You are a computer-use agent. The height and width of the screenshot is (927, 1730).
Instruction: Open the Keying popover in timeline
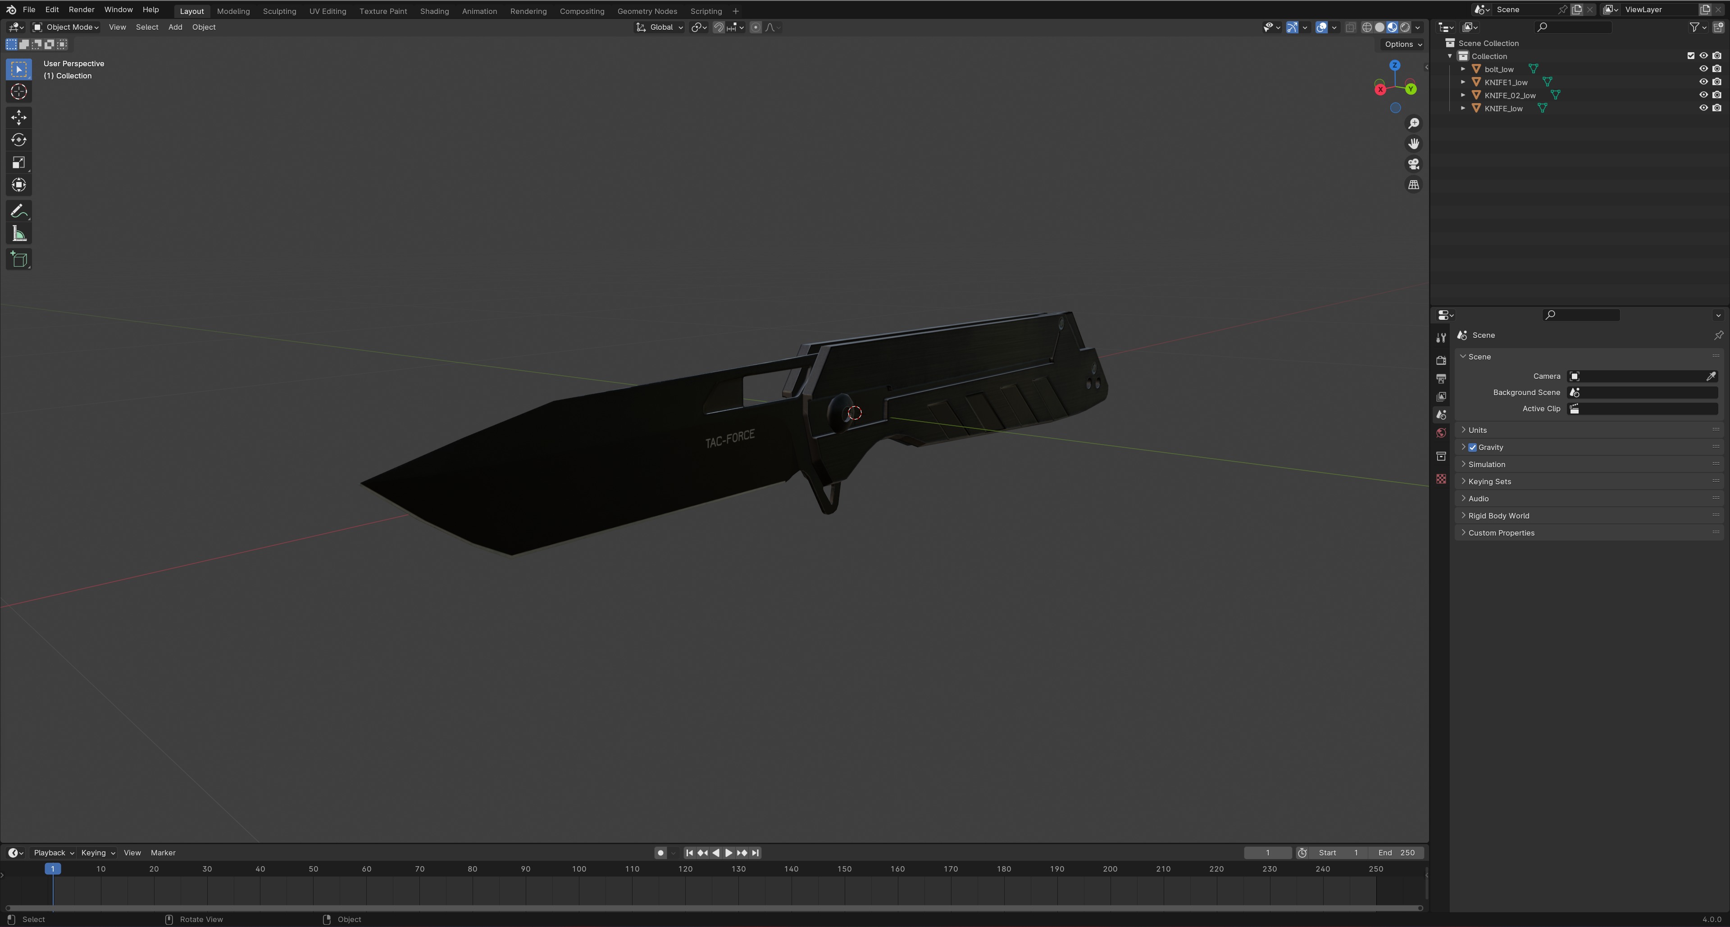[97, 853]
